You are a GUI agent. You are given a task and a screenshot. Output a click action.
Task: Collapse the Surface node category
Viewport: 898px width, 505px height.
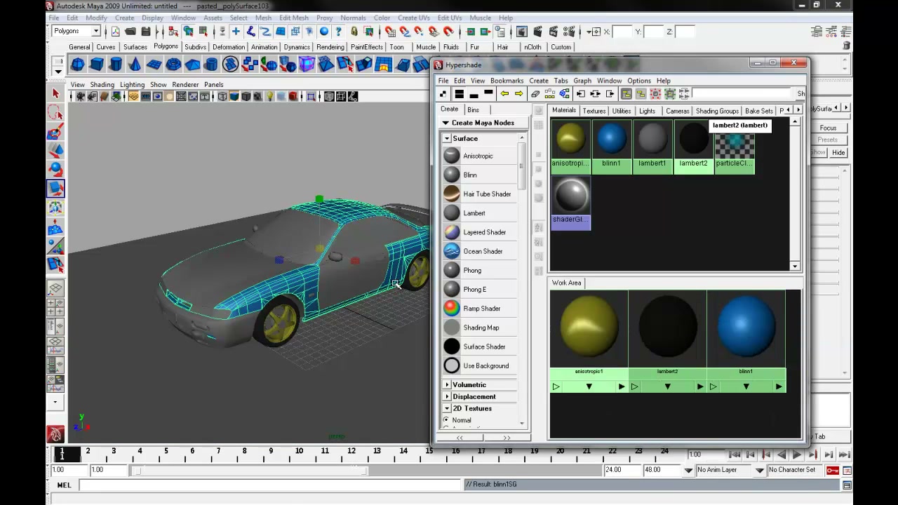click(447, 138)
